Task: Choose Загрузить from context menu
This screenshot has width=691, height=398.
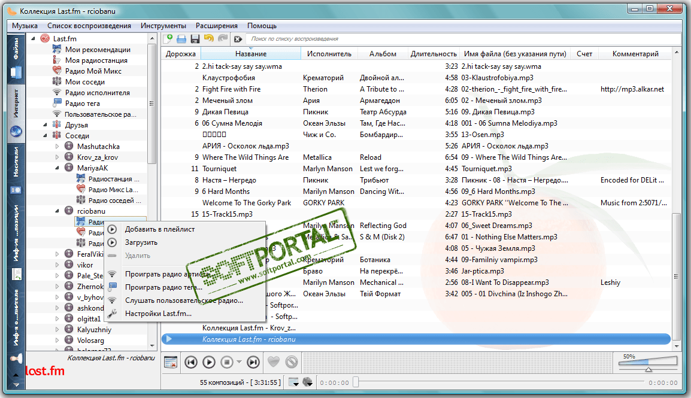Action: (185, 242)
